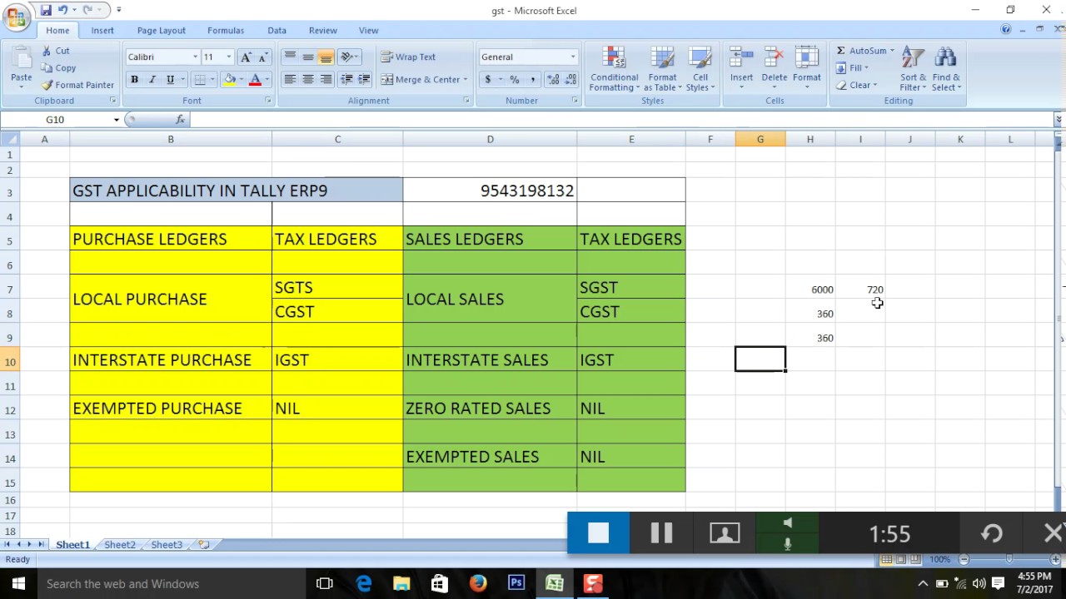This screenshot has height=599, width=1066.
Task: Expand number format General dropdown
Action: pyautogui.click(x=572, y=57)
